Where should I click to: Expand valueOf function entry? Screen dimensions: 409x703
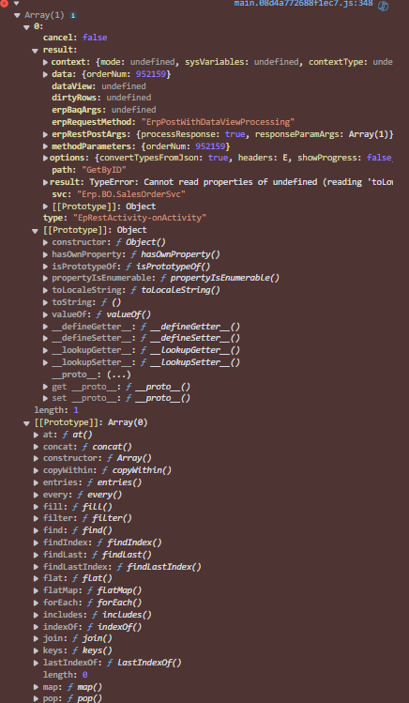point(46,314)
